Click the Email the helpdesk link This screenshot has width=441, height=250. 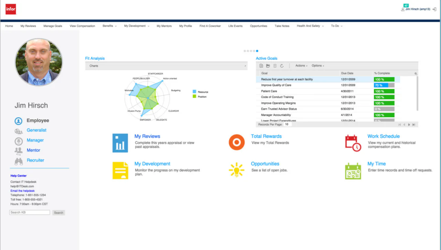[x=22, y=190]
